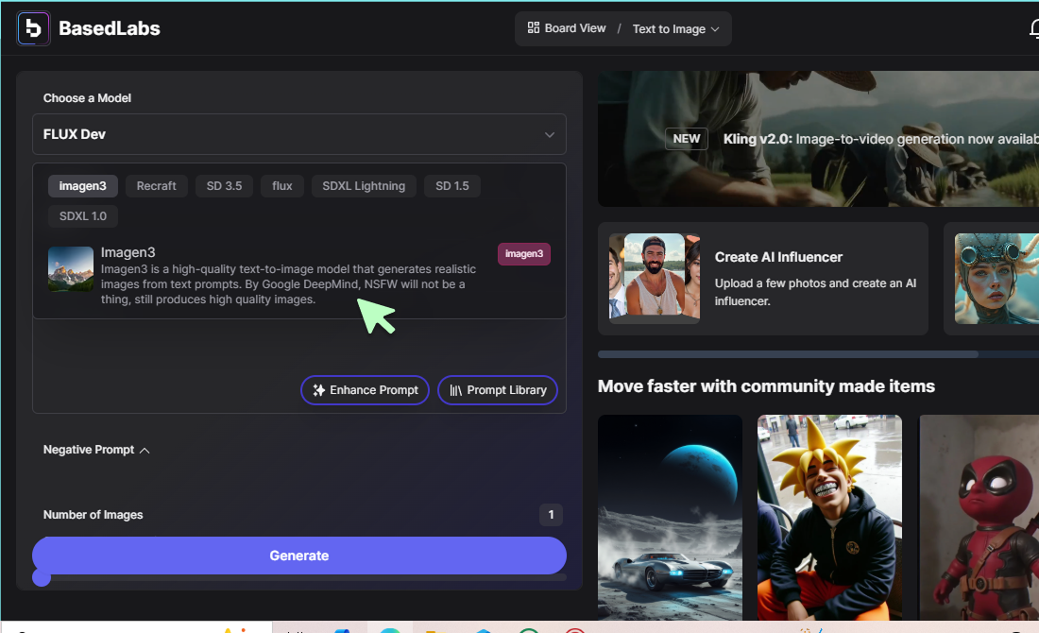Click the books icon on Prompt Library
Image resolution: width=1039 pixels, height=633 pixels.
[455, 390]
